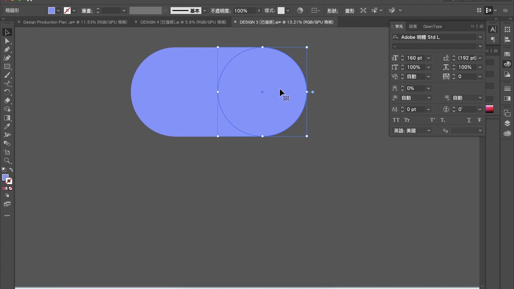Image resolution: width=514 pixels, height=289 pixels.
Task: Select the Eraser tool
Action: 7,101
